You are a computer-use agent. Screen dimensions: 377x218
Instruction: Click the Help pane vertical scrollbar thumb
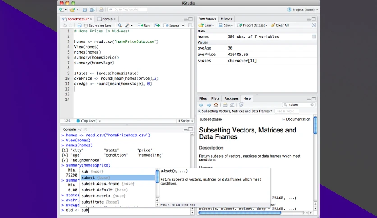coord(315,125)
